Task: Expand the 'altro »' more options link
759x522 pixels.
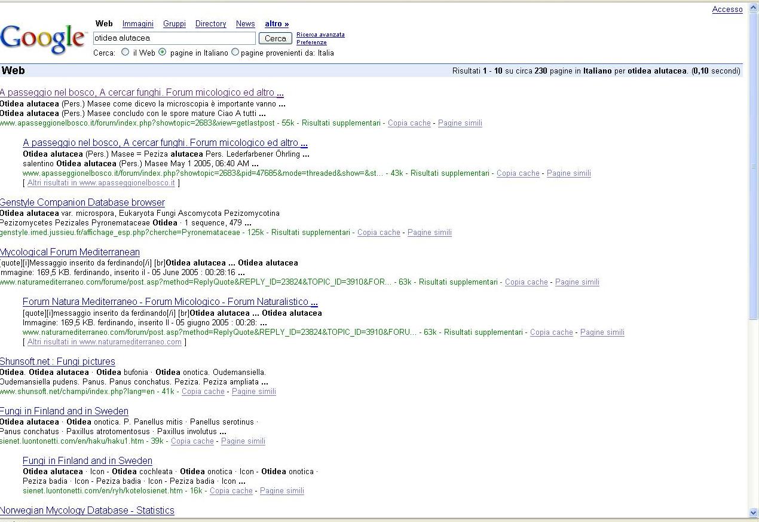Action: tap(277, 24)
